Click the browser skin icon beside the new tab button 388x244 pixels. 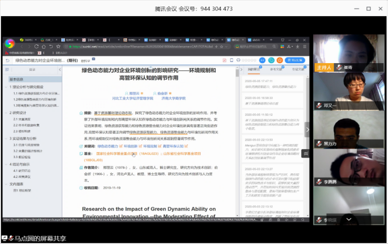283,40
